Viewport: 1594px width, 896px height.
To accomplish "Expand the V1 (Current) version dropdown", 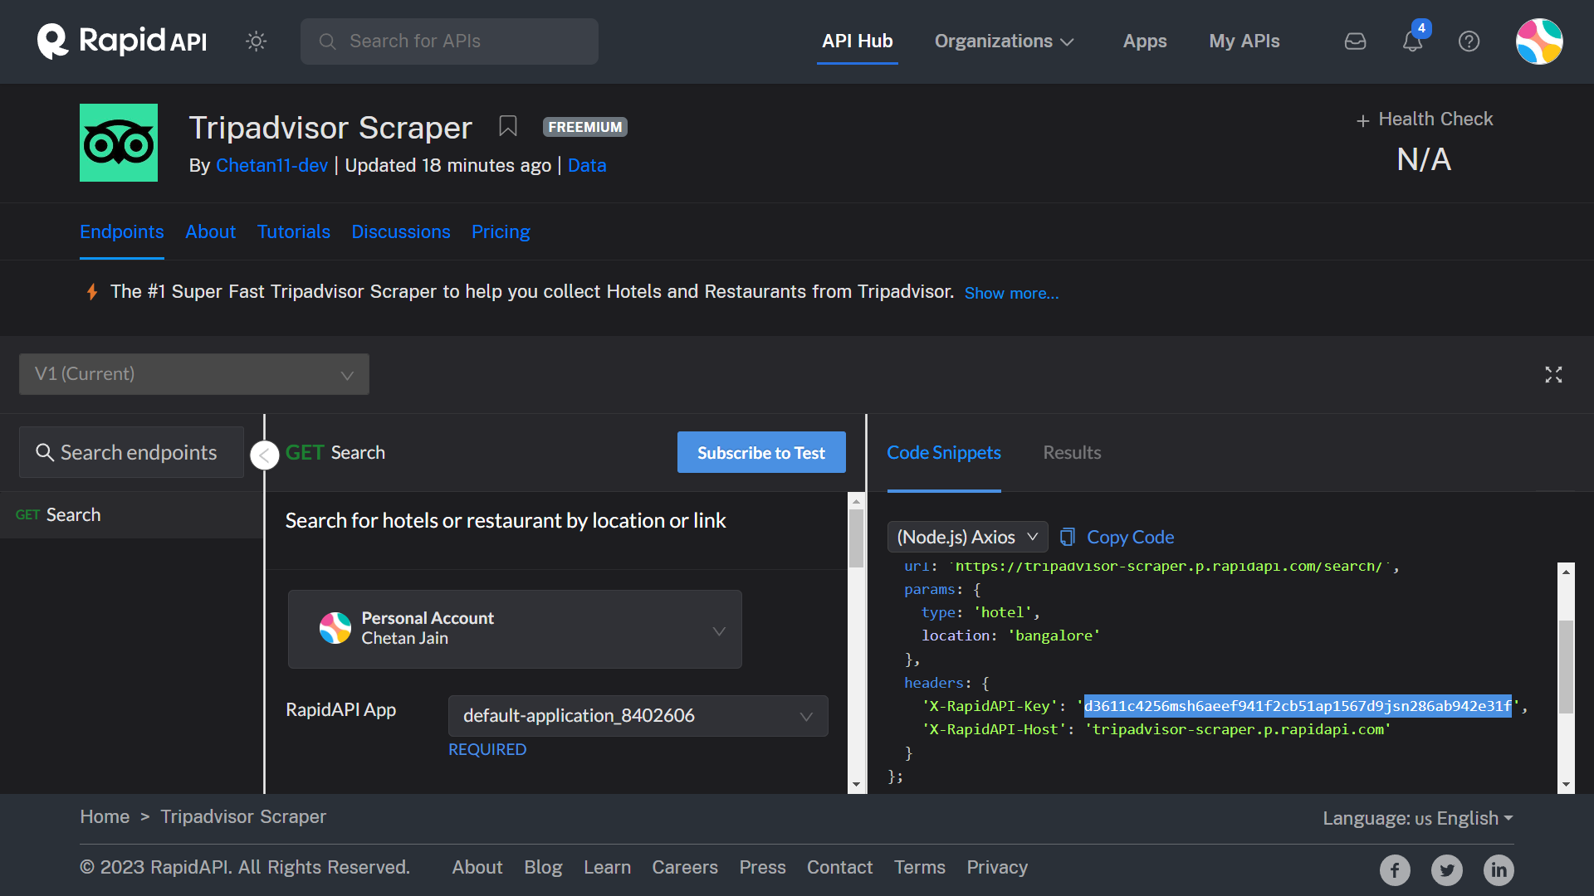I will [194, 374].
